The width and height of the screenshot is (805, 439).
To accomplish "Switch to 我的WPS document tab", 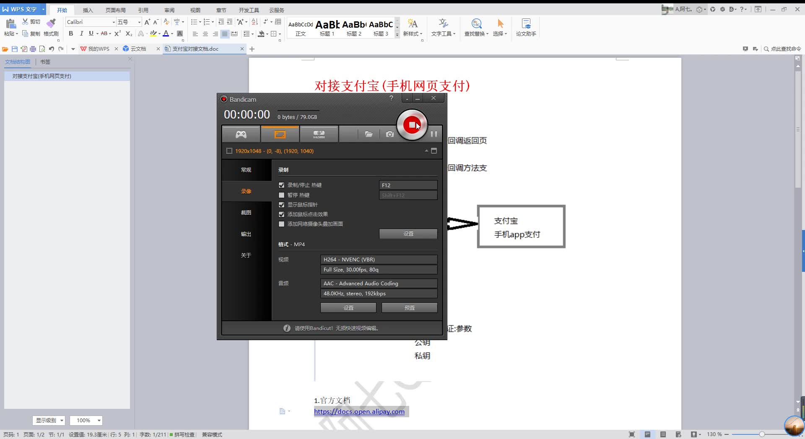I will tap(99, 49).
